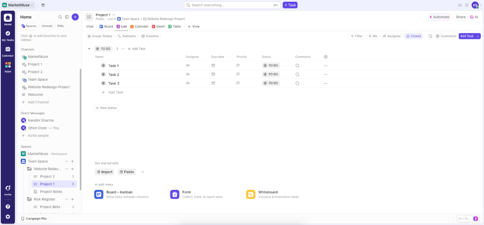Open the calendar icon in top bar

[43, 5]
